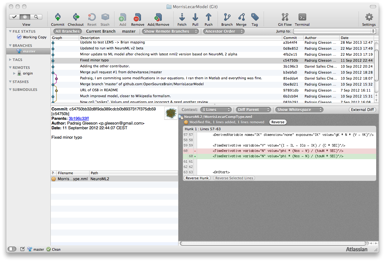Select the Current Branch filter

101,31
